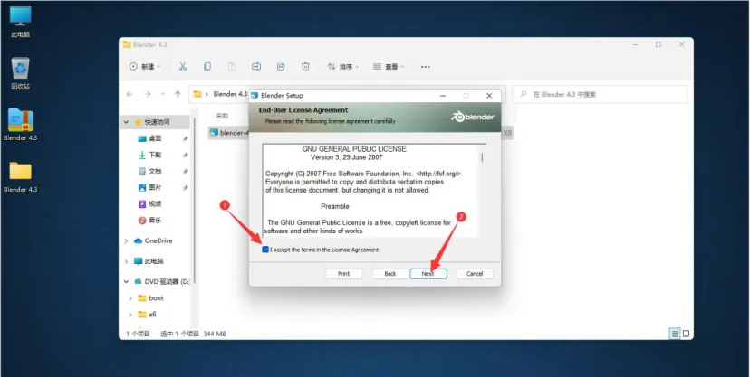The width and height of the screenshot is (750, 377).
Task: Maximize the Explorer window
Action: [x=659, y=44]
